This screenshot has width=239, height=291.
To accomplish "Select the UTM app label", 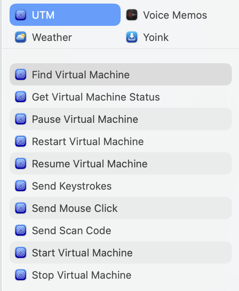I will coord(43,15).
